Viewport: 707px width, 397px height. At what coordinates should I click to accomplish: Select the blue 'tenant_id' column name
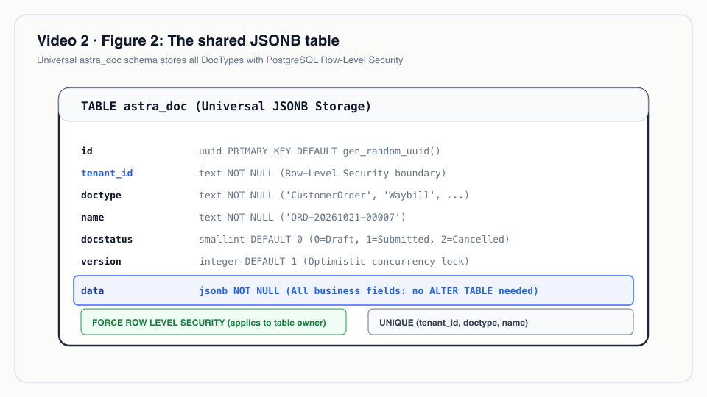(107, 173)
